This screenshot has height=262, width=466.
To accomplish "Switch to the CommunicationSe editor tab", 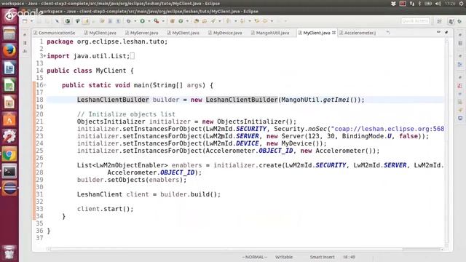I will point(55,33).
